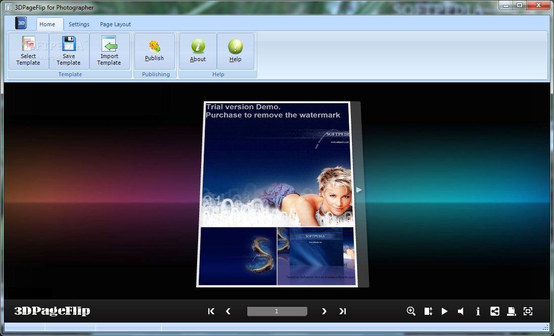Toggle the page fit mode icon

point(428,311)
